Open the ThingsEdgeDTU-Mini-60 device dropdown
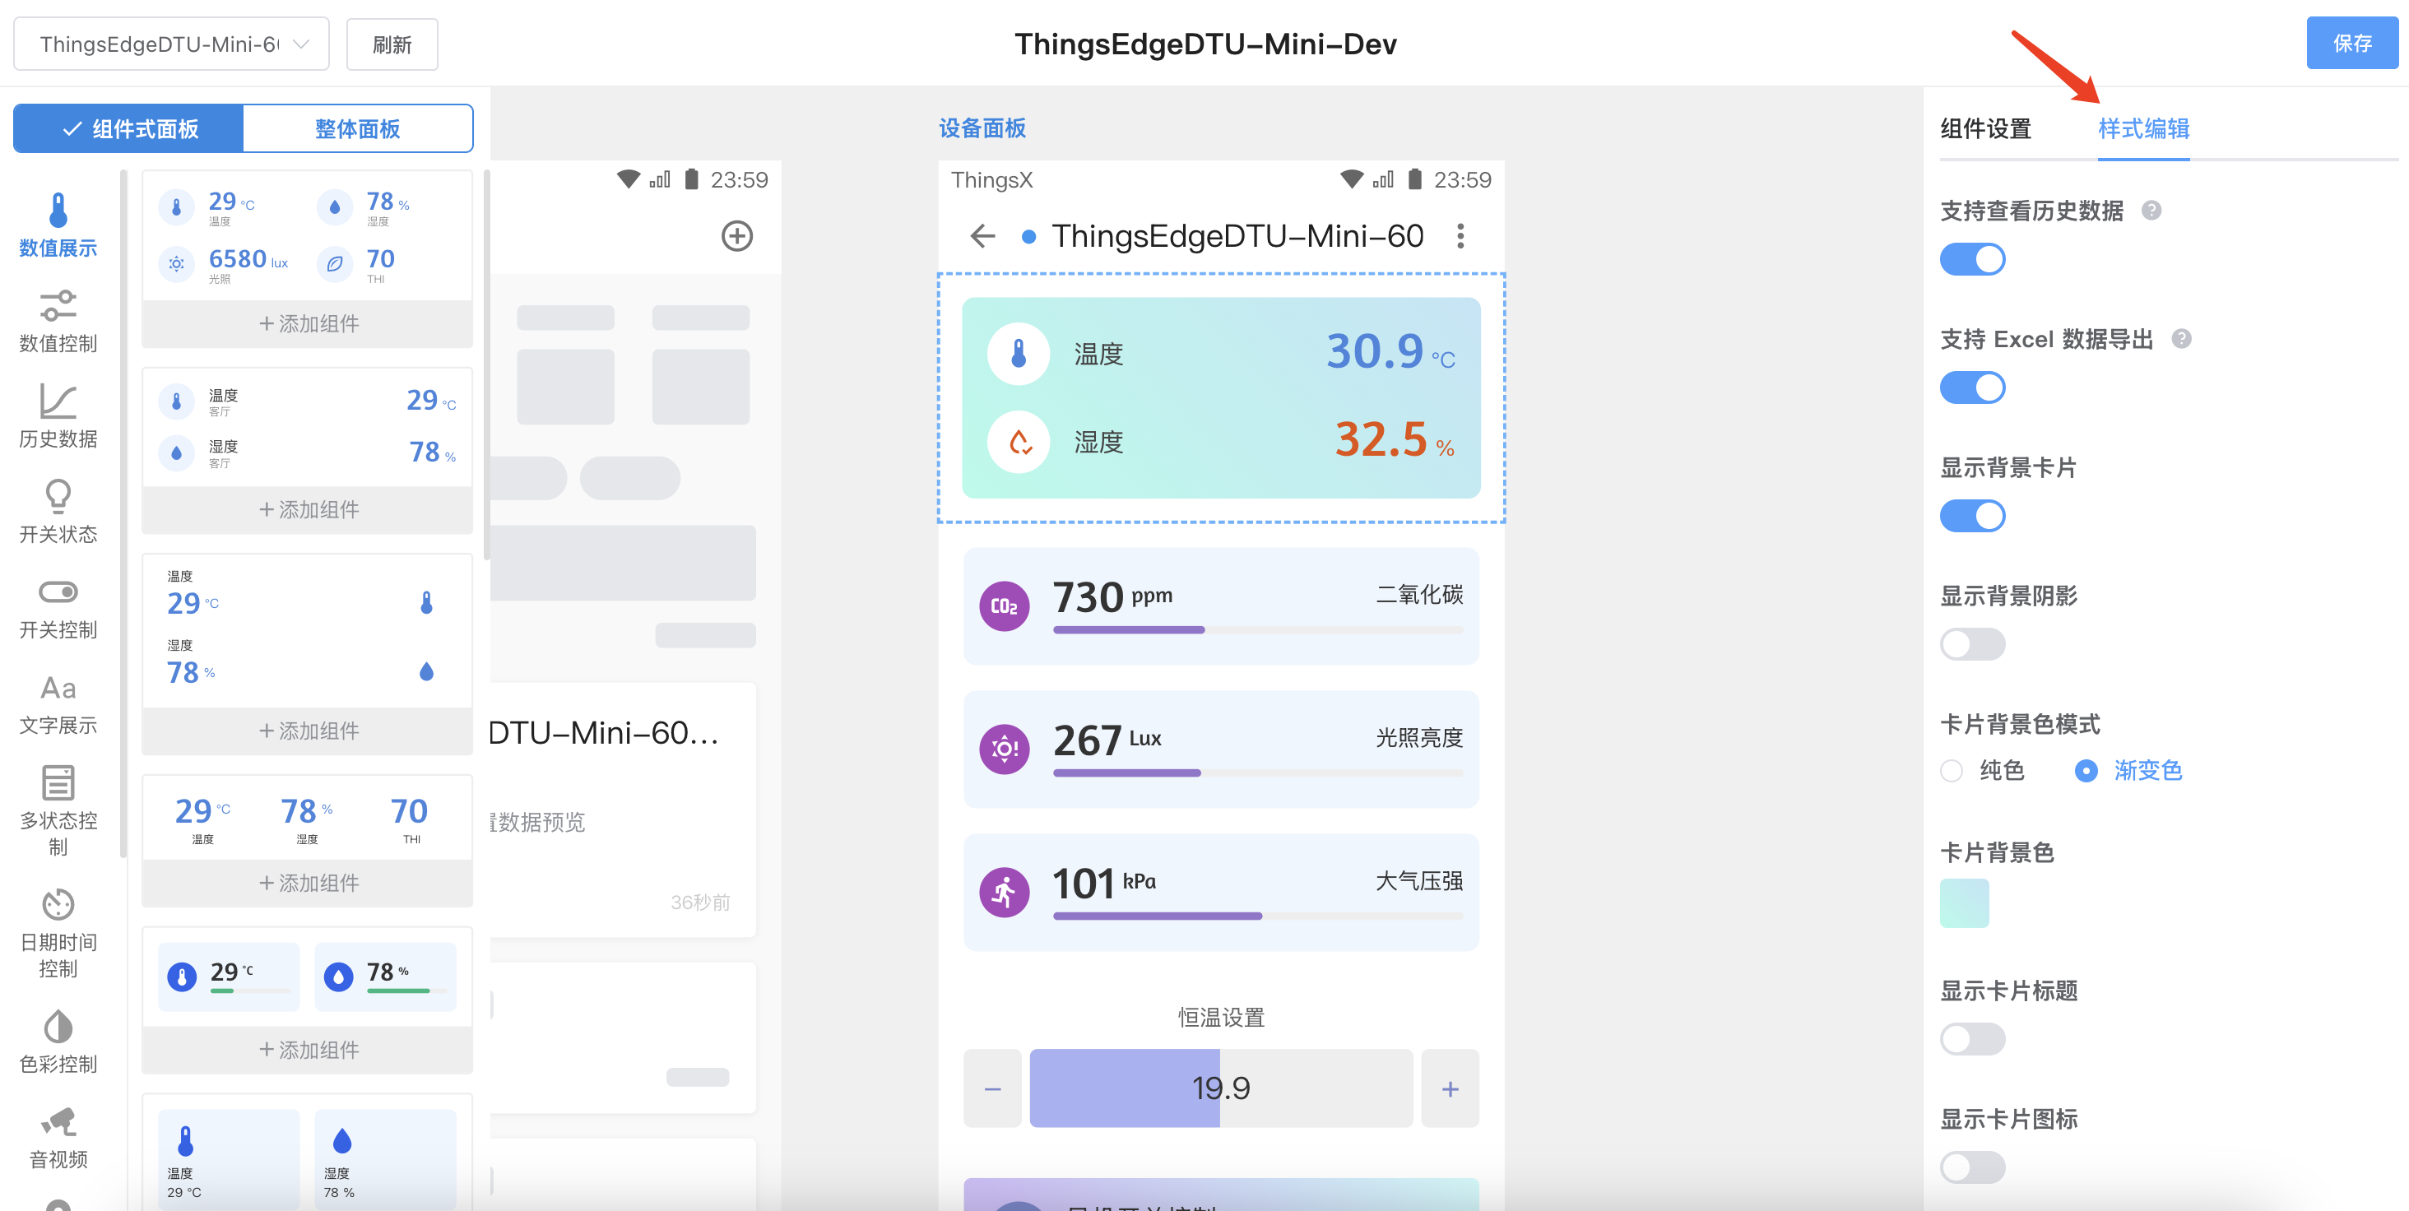 pos(171,44)
